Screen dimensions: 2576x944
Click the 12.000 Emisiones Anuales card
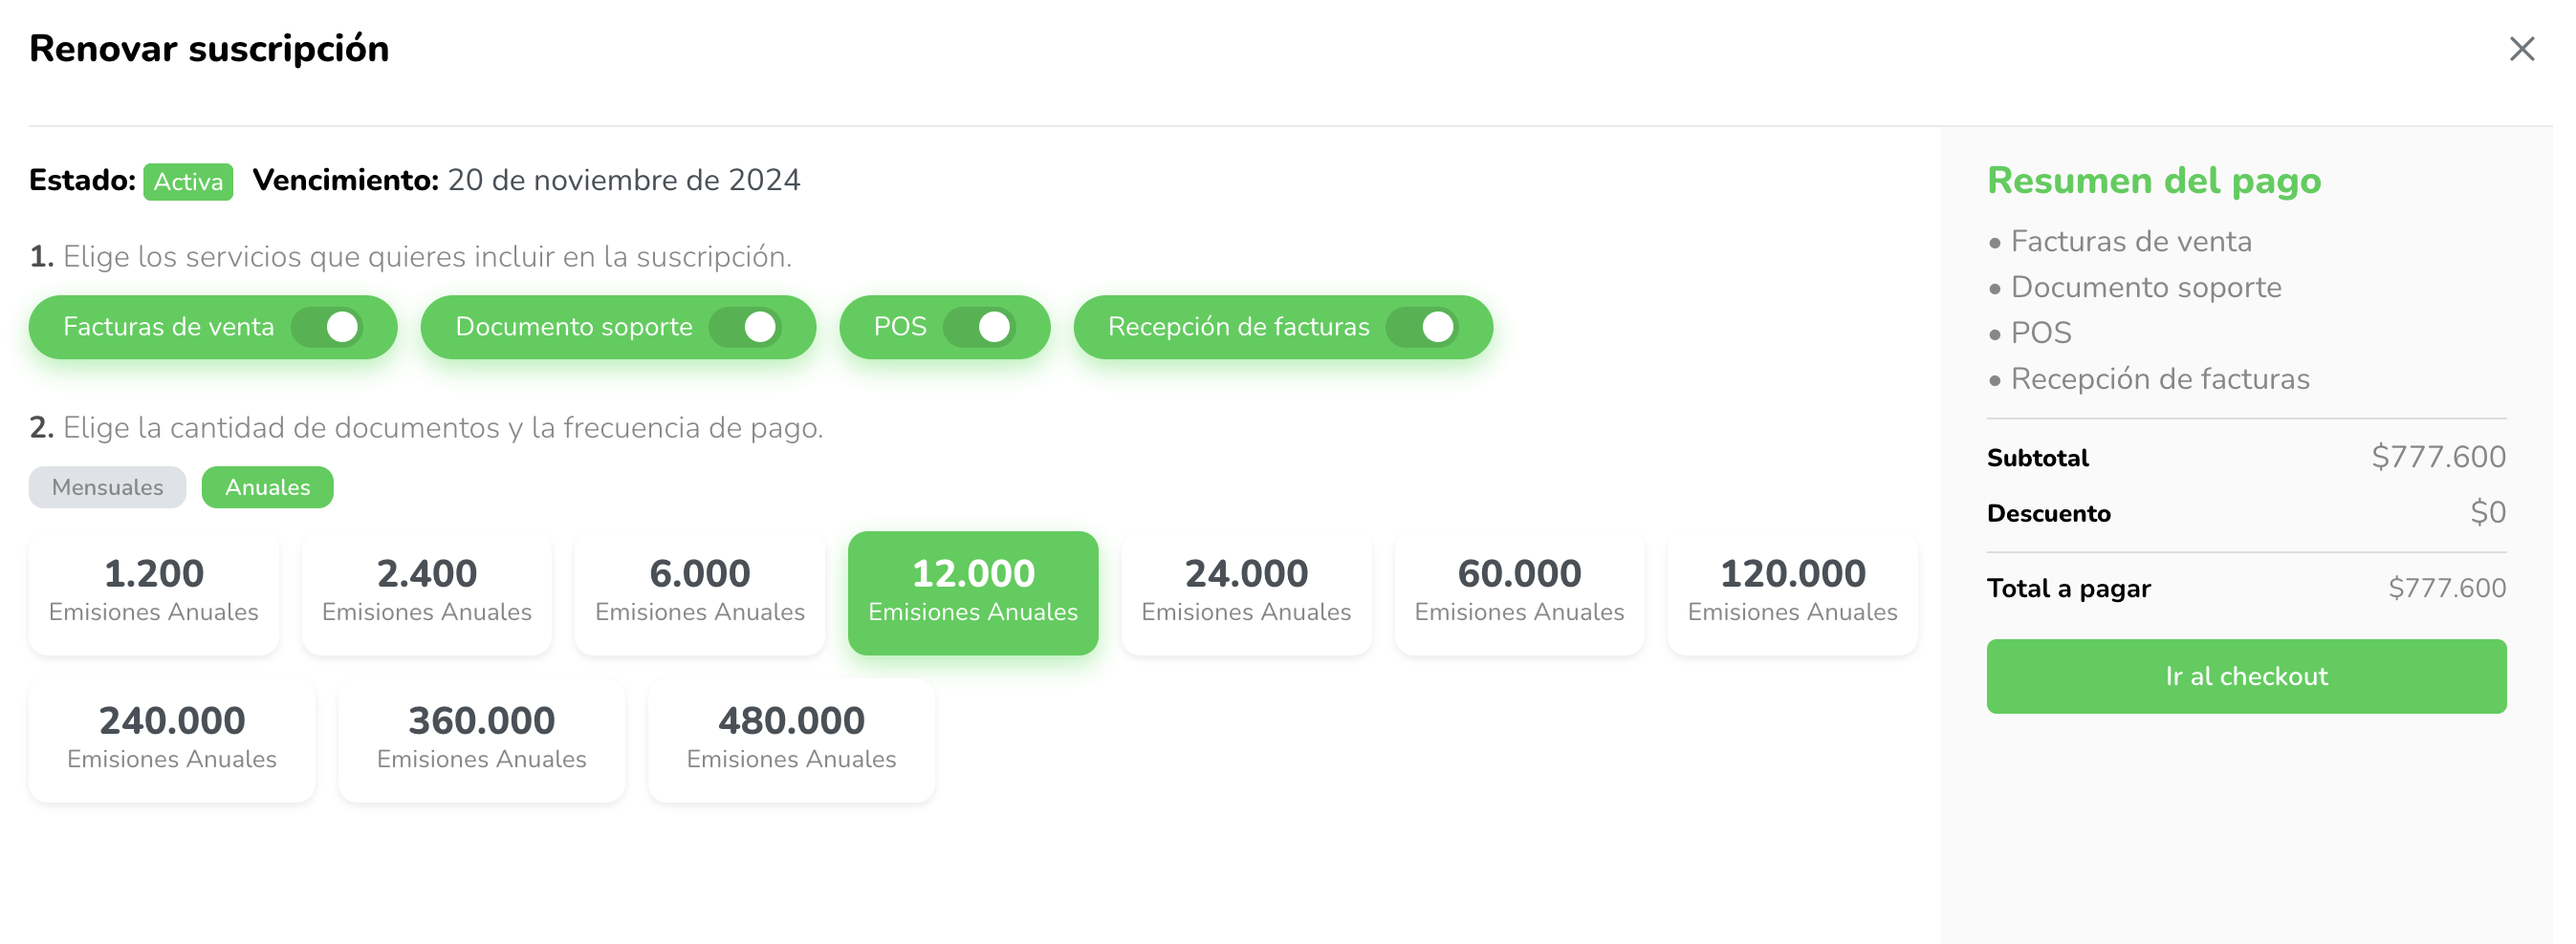point(973,592)
